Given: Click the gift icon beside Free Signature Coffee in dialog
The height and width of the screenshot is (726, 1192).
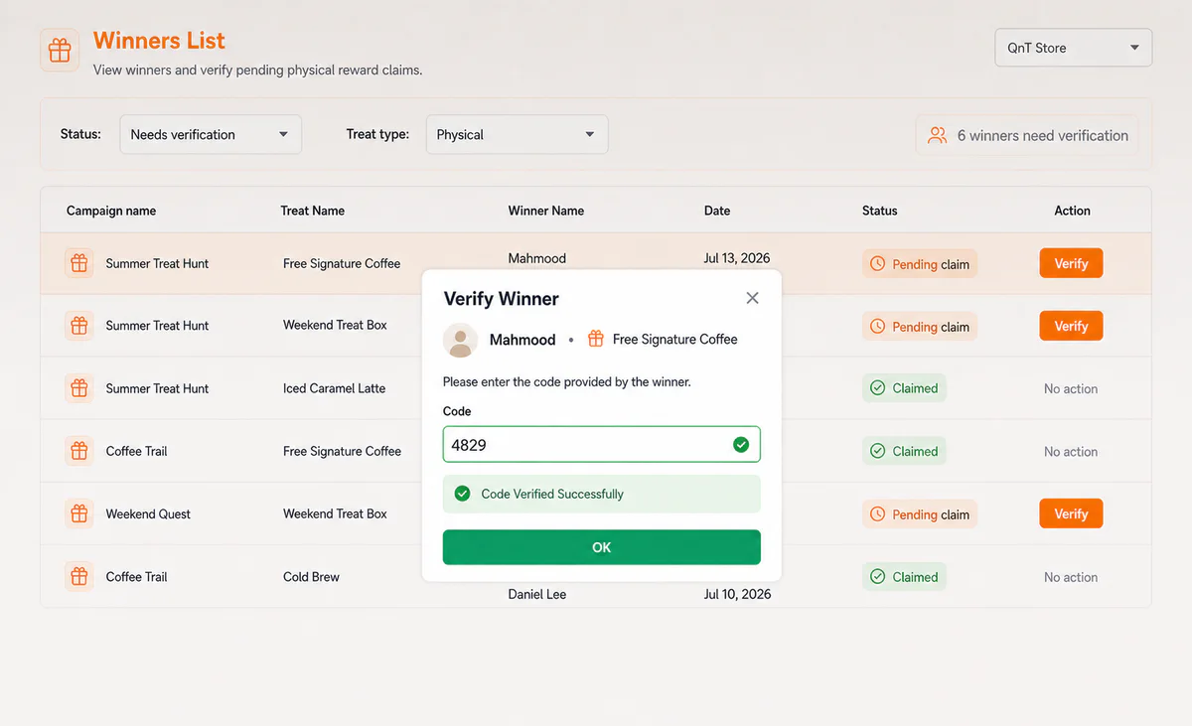Looking at the screenshot, I should (x=596, y=339).
